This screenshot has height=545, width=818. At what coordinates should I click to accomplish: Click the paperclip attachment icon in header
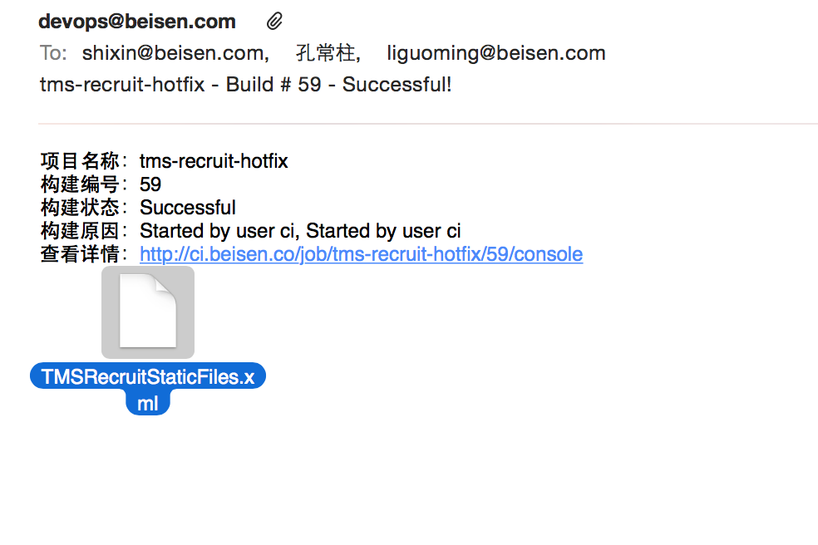coord(274,22)
